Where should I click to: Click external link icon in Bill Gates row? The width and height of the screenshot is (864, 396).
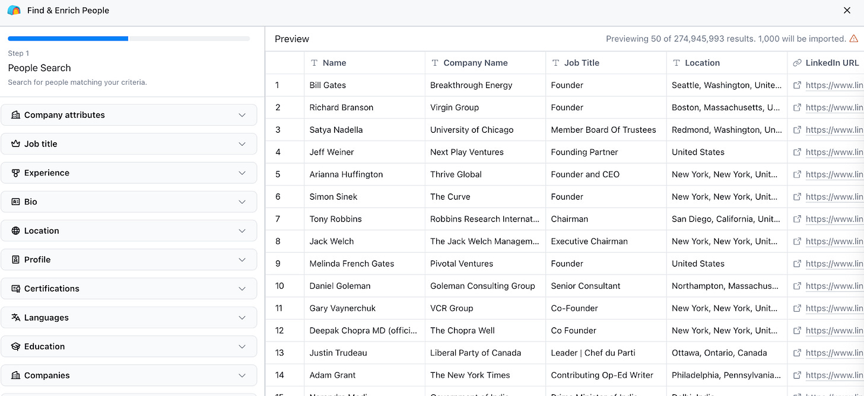pos(797,85)
